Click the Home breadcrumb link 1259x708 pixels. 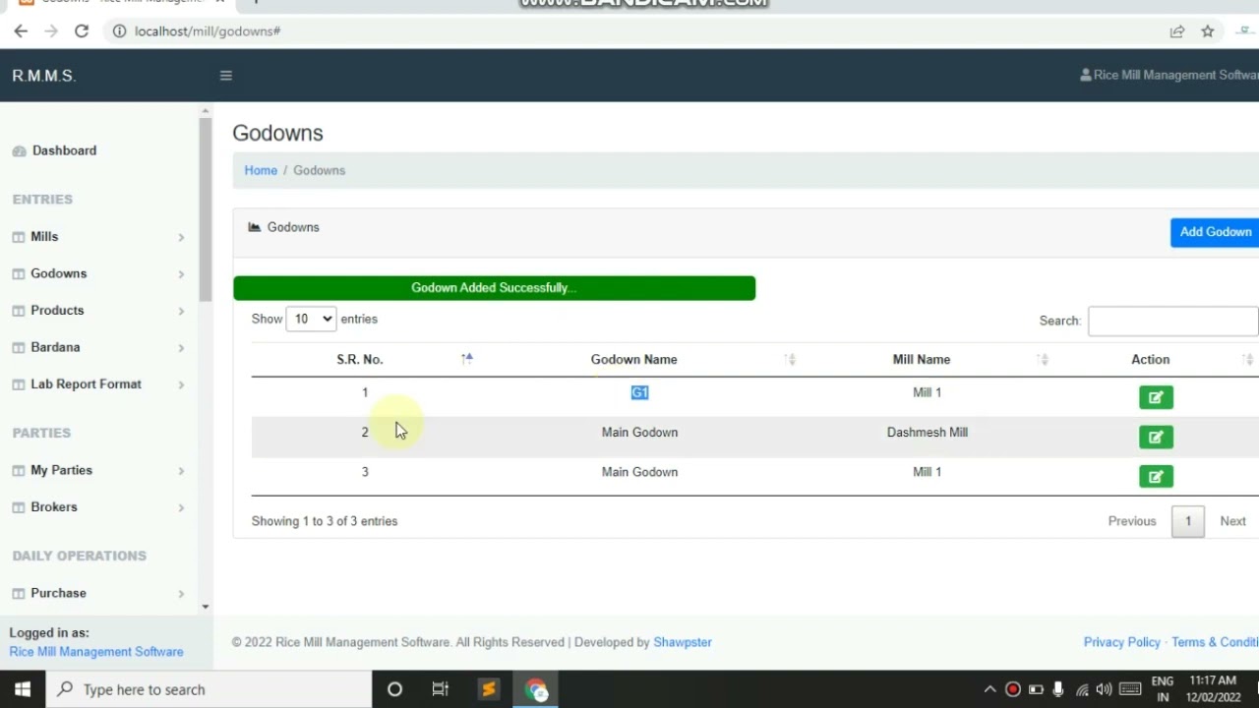coord(261,170)
